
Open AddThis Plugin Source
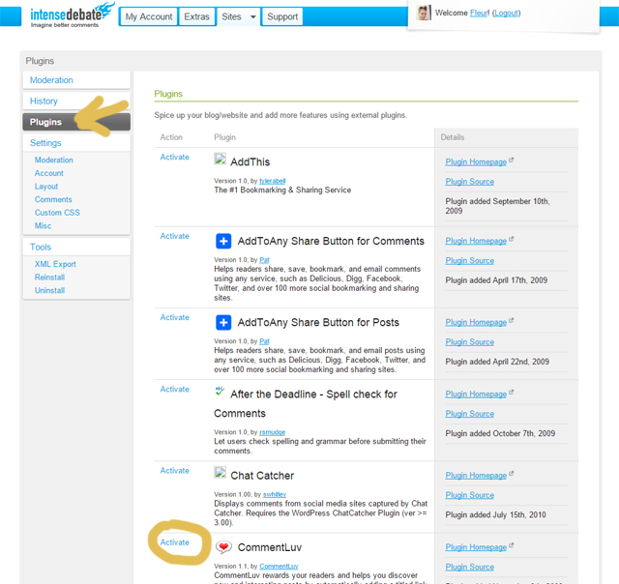470,182
